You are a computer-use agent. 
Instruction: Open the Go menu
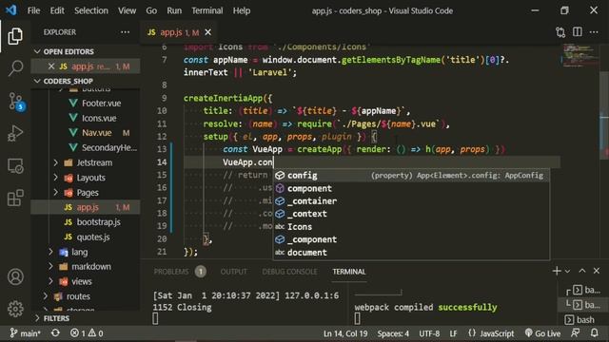point(151,10)
